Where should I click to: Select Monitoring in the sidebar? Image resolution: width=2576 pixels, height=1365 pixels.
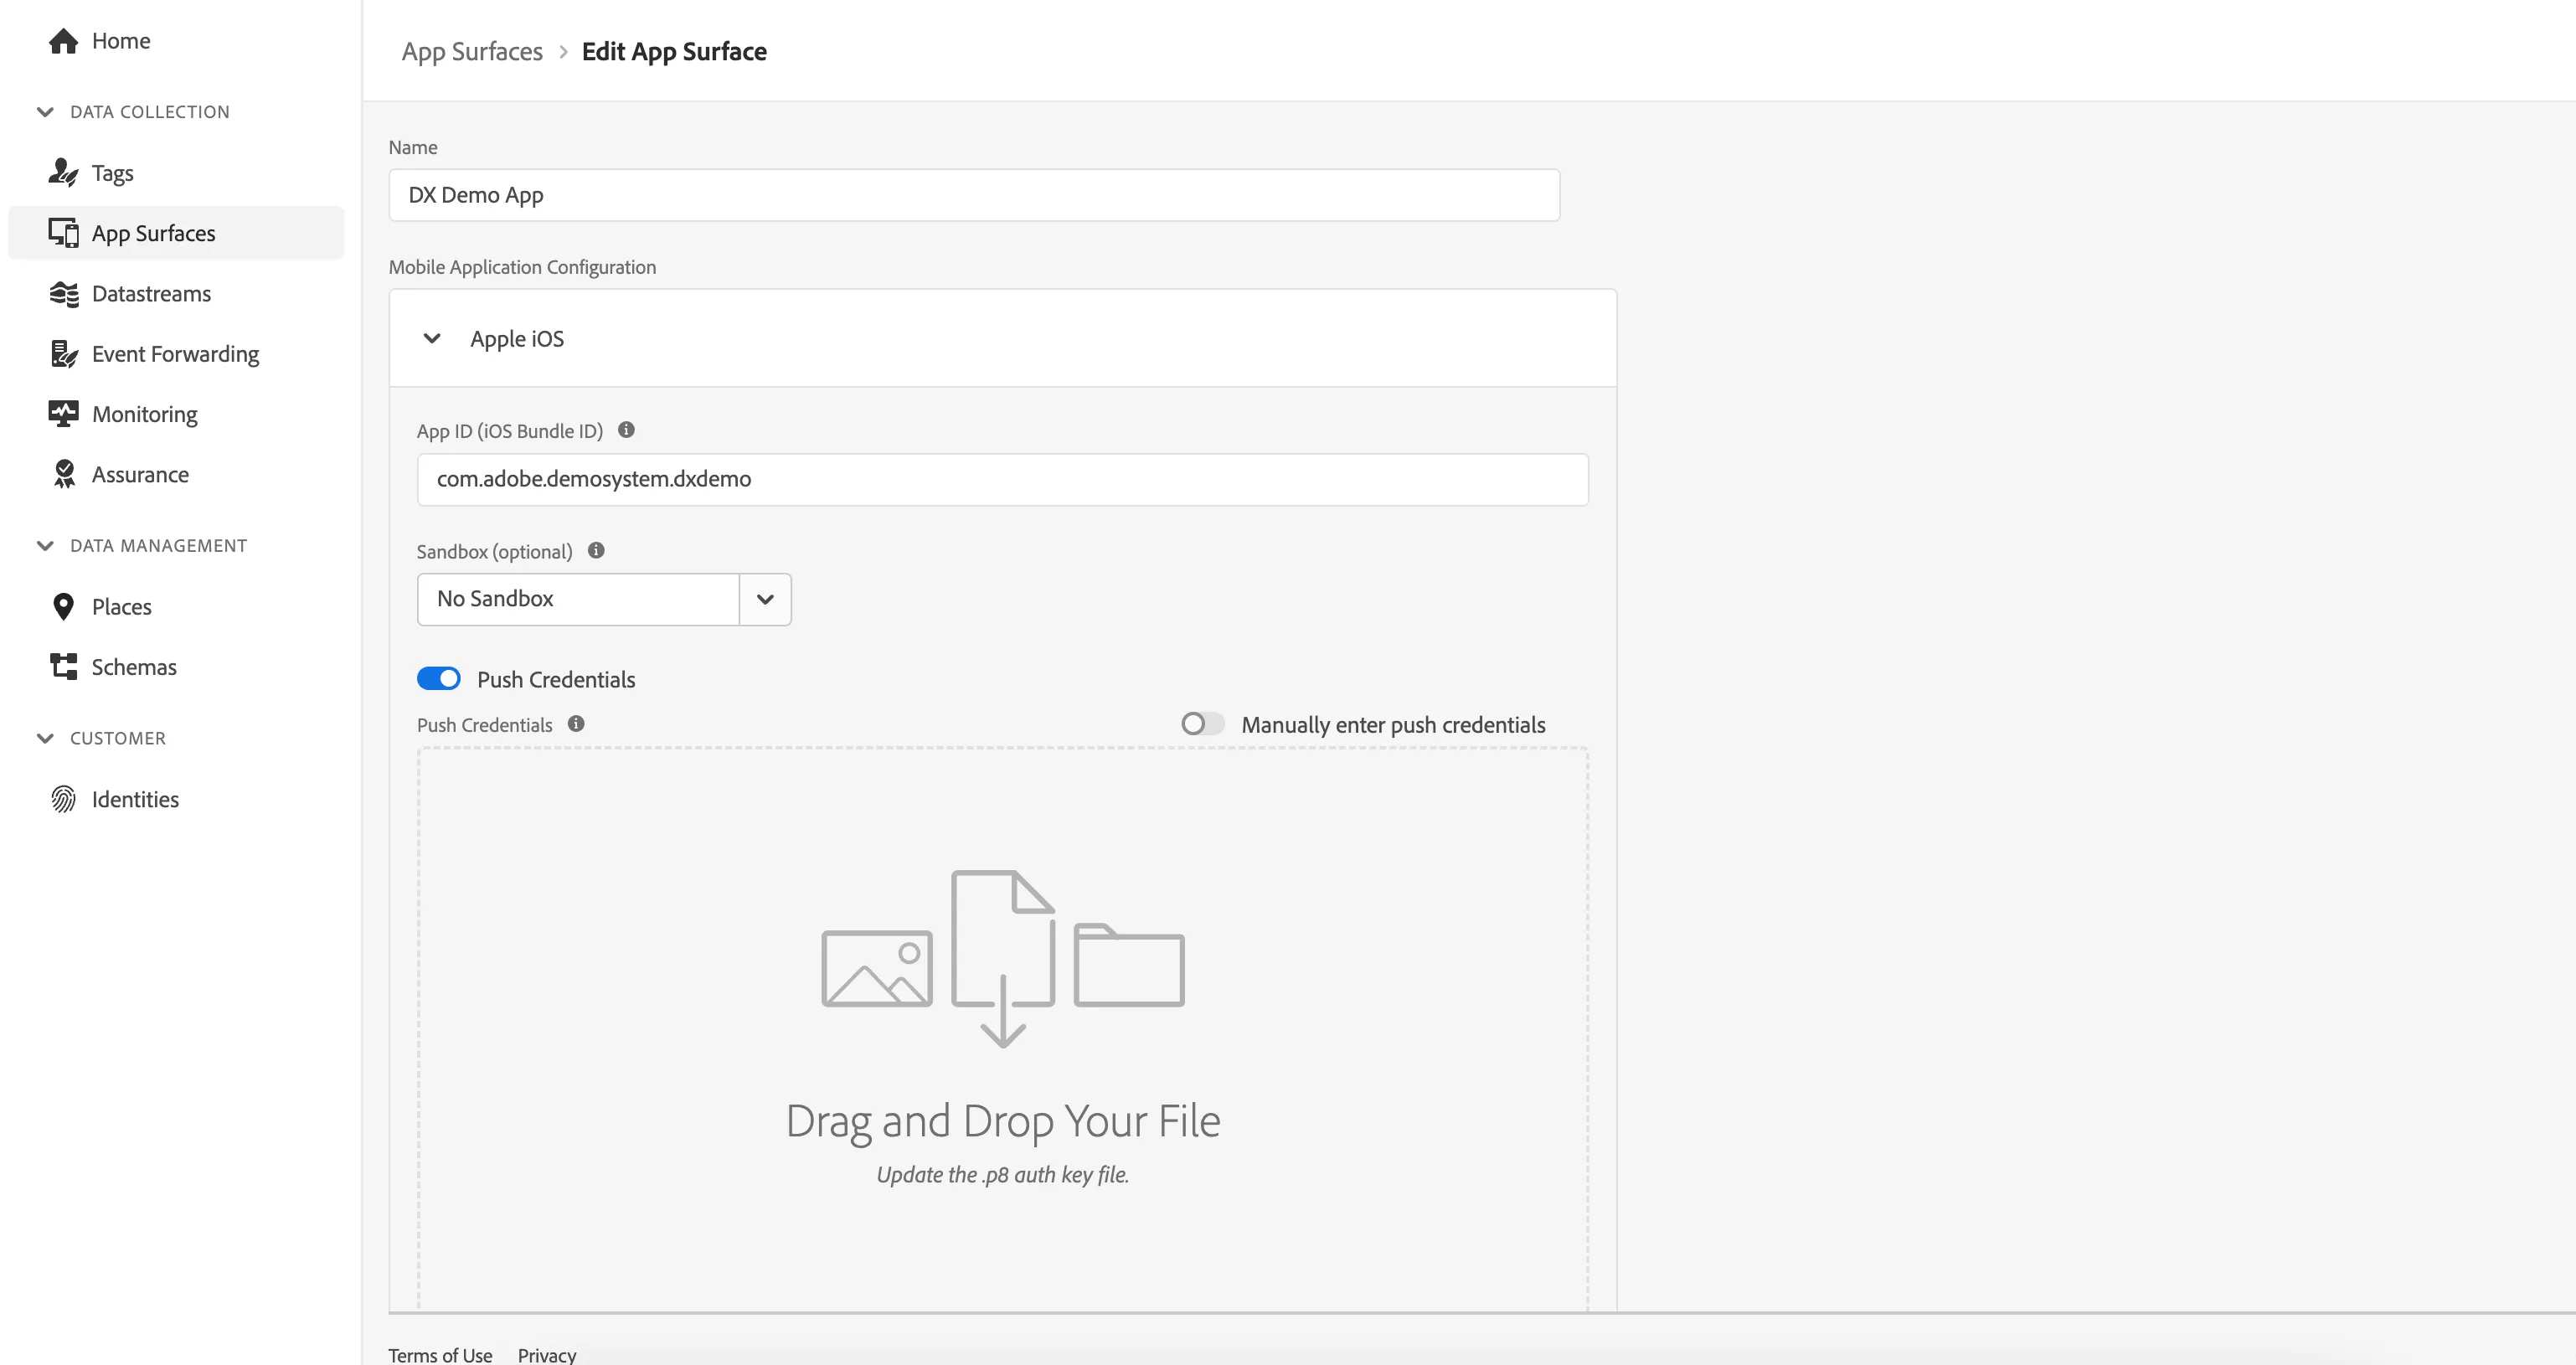pyautogui.click(x=176, y=414)
